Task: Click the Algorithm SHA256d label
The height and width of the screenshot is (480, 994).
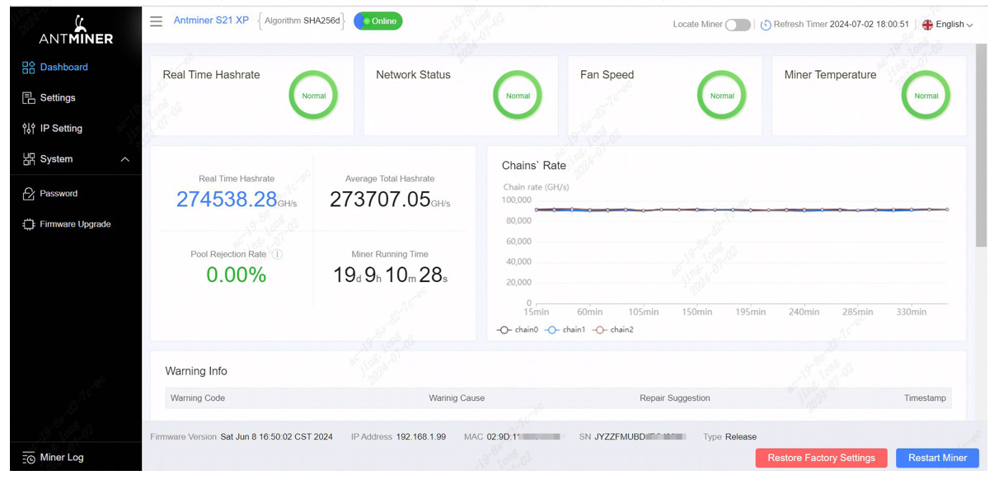Action: pyautogui.click(x=302, y=21)
